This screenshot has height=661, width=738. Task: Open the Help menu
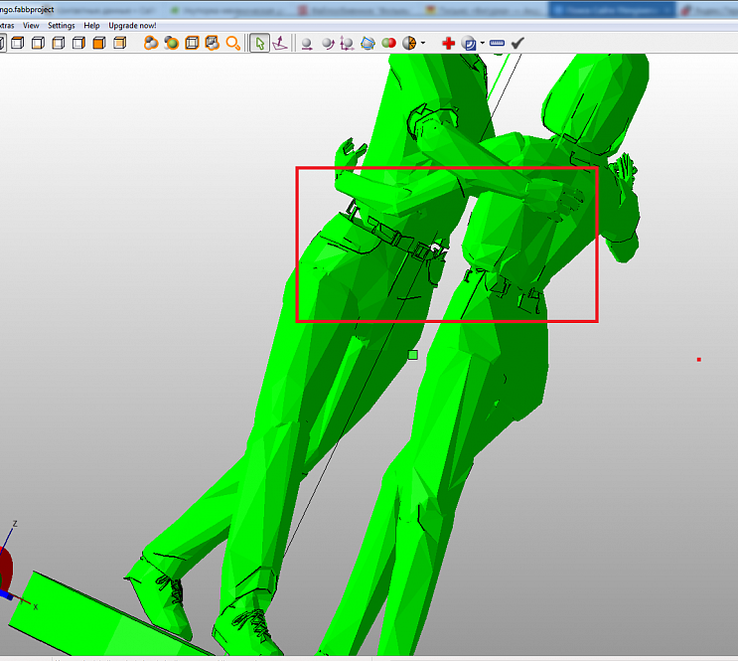click(x=91, y=25)
